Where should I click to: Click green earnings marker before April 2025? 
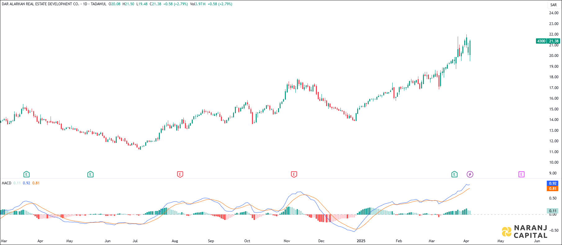point(454,174)
